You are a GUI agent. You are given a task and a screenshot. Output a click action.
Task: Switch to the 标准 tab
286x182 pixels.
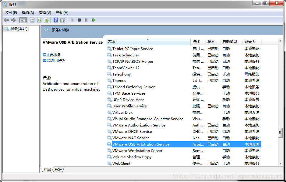click(x=58, y=170)
